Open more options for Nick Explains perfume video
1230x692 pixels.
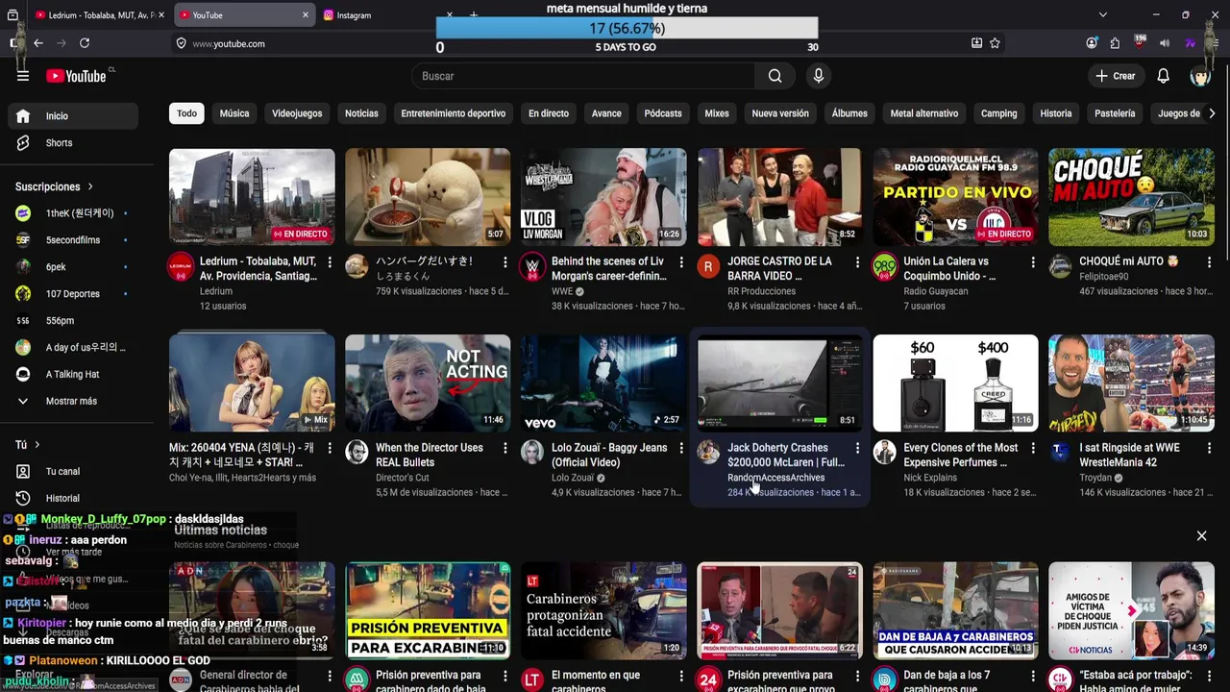(1033, 448)
